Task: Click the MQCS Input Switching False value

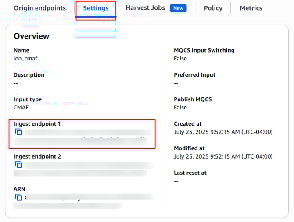Action: pyautogui.click(x=180, y=58)
